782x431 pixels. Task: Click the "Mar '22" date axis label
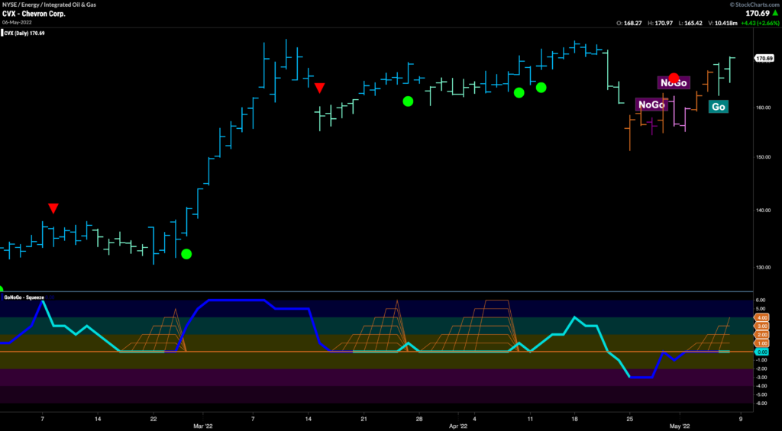pyautogui.click(x=203, y=426)
